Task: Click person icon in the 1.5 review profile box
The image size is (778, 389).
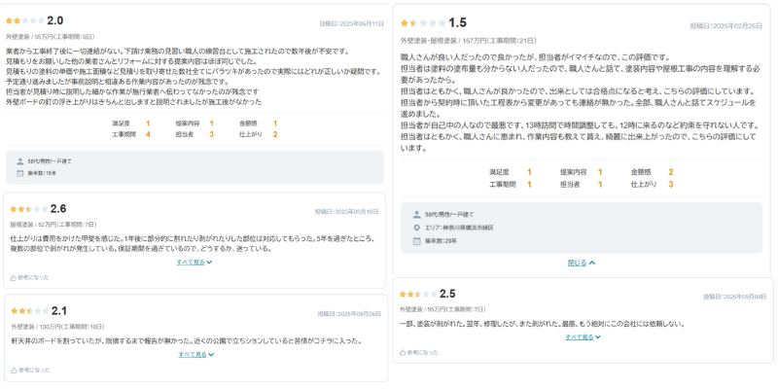Action: 417,215
